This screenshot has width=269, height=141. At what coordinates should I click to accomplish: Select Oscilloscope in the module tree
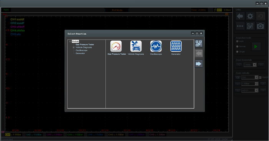click(81, 50)
